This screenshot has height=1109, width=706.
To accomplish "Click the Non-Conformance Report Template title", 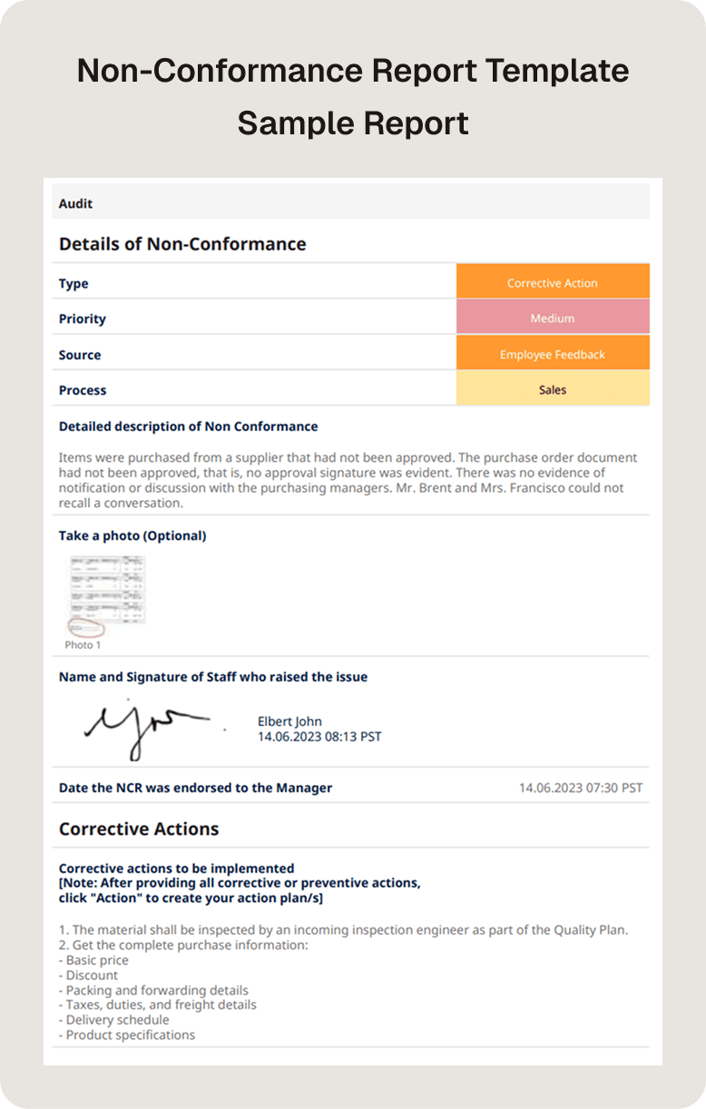I will [353, 71].
